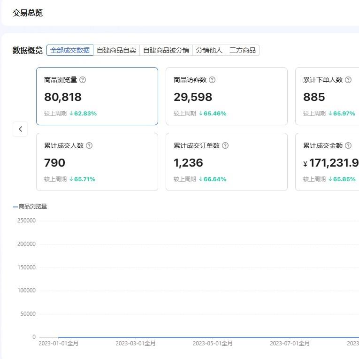Viewport: 359px width, 359px height.
Task: Click help icon beside 累计下单人数
Action: [348, 80]
